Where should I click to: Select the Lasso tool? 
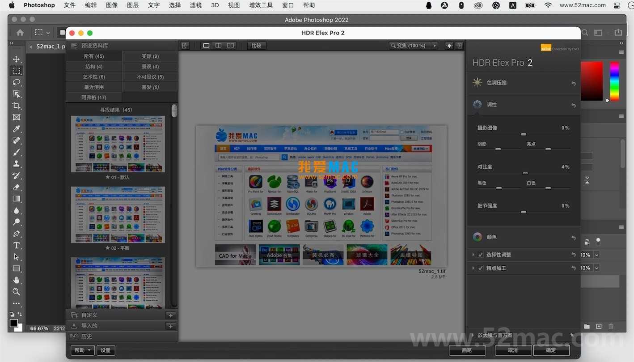pyautogui.click(x=17, y=82)
